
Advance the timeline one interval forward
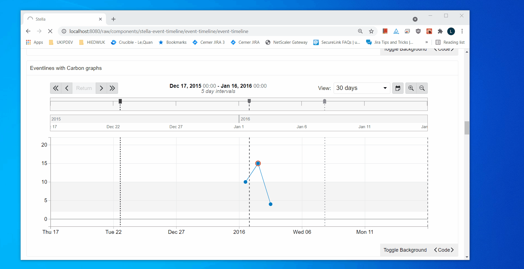tap(101, 88)
